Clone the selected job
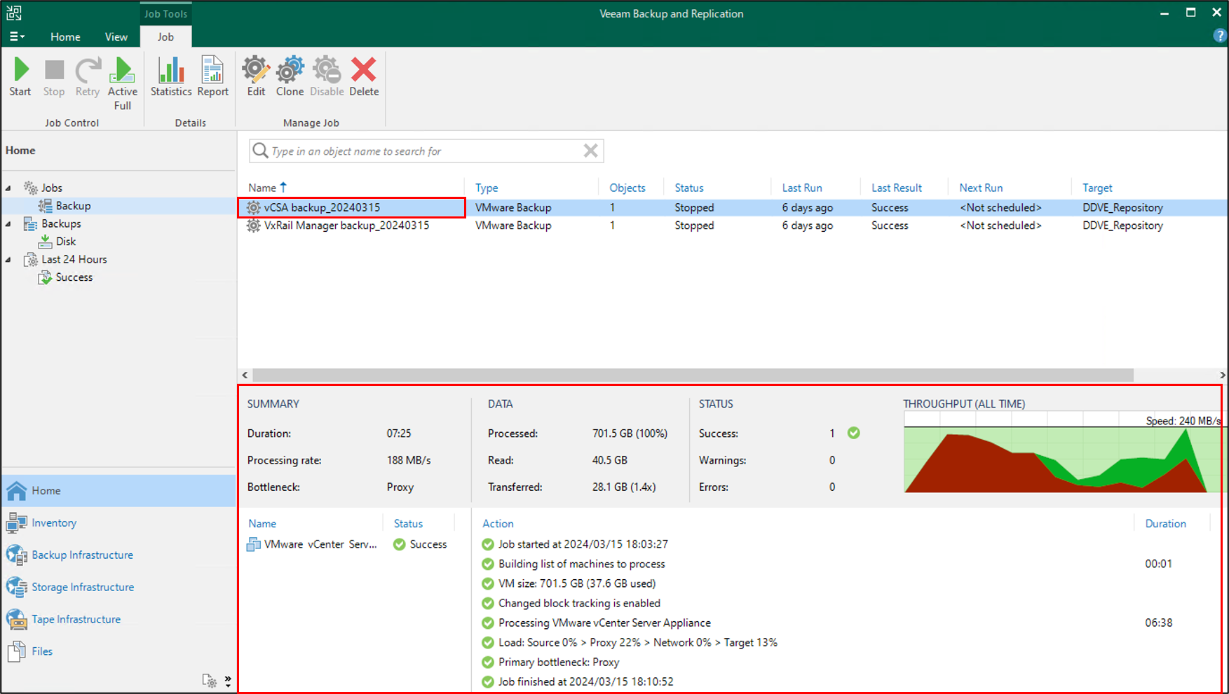The image size is (1229, 694). coord(290,77)
